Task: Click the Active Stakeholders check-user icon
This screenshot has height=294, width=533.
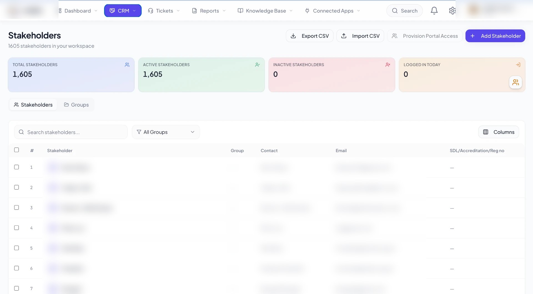Action: coord(257,65)
